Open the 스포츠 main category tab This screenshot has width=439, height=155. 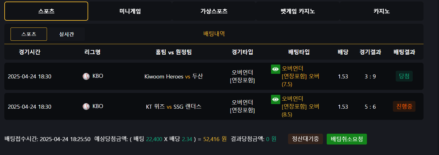(x=46, y=11)
